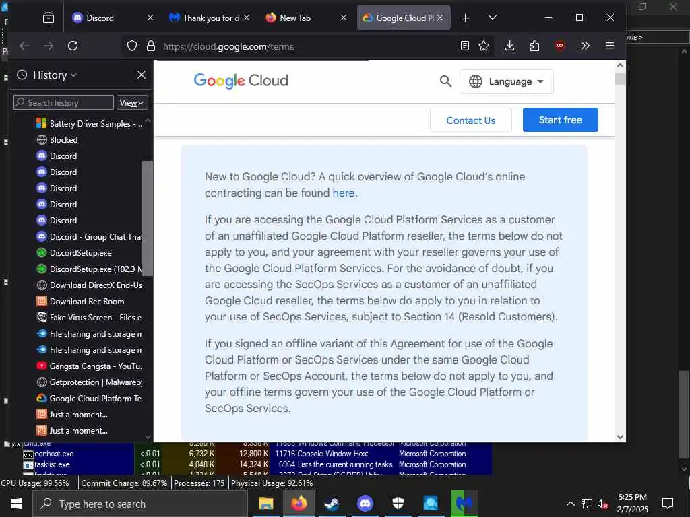Click the uBlock Origin icon
The height and width of the screenshot is (517, 690).
(560, 46)
